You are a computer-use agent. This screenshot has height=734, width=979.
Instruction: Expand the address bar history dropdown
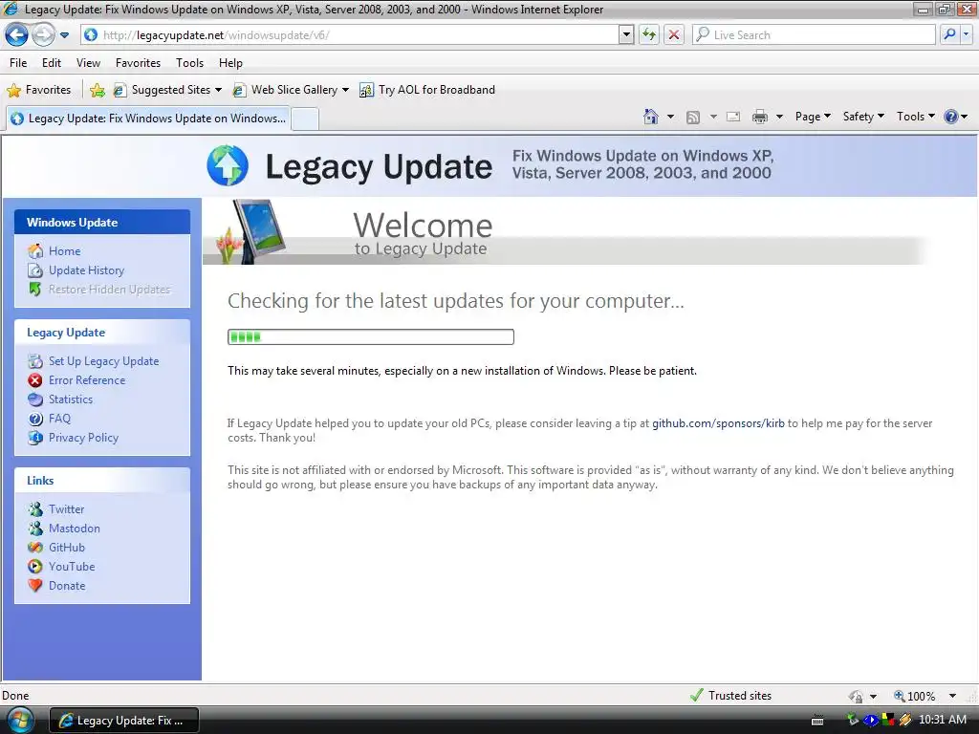[x=626, y=35]
